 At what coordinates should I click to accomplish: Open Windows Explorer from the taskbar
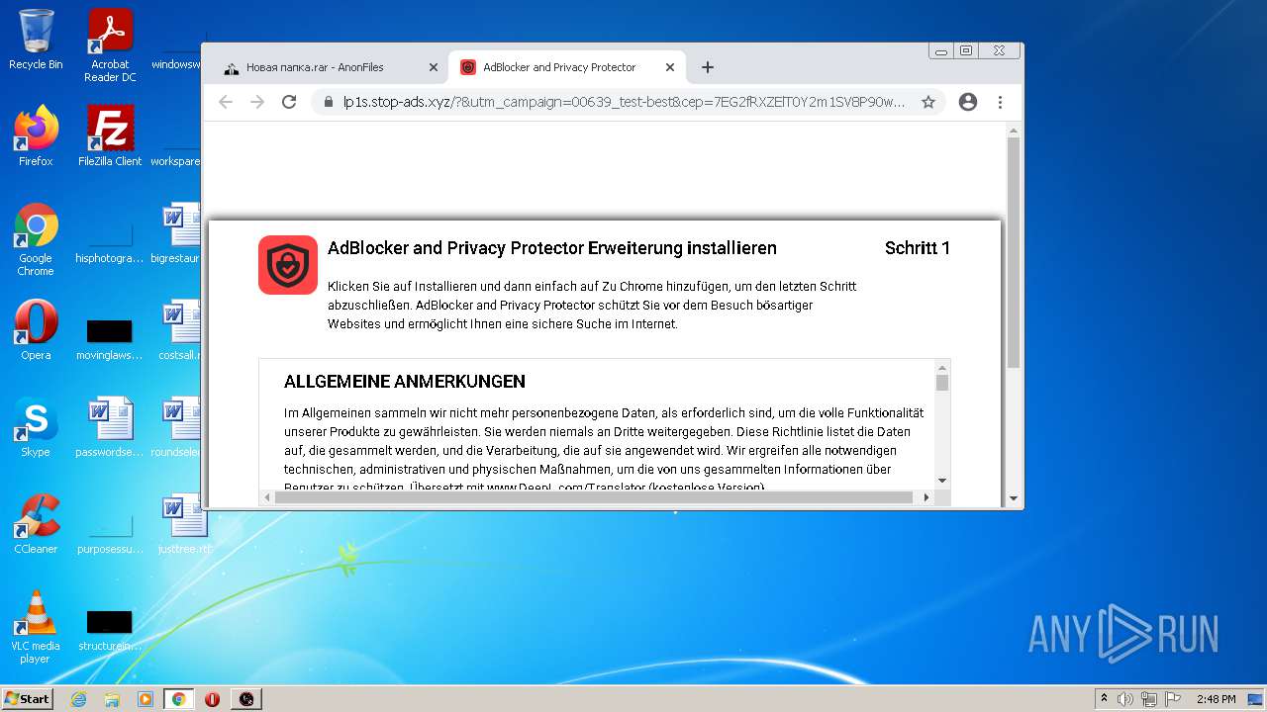pos(112,699)
